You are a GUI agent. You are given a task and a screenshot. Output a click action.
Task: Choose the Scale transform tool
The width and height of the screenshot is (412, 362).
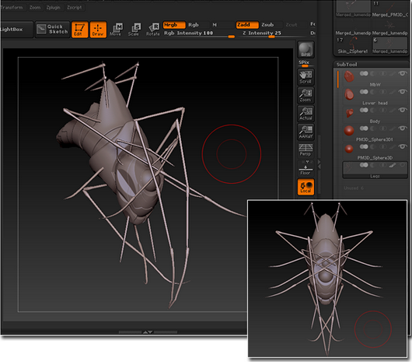coord(134,30)
